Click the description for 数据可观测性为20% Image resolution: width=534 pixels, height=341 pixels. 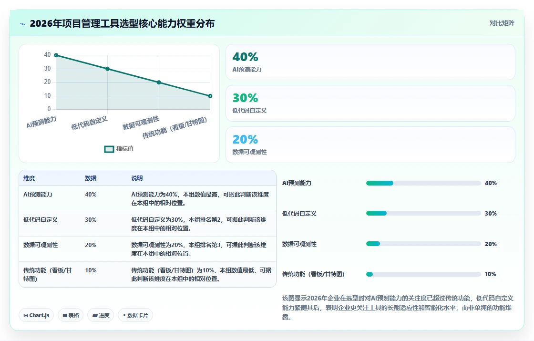point(198,249)
